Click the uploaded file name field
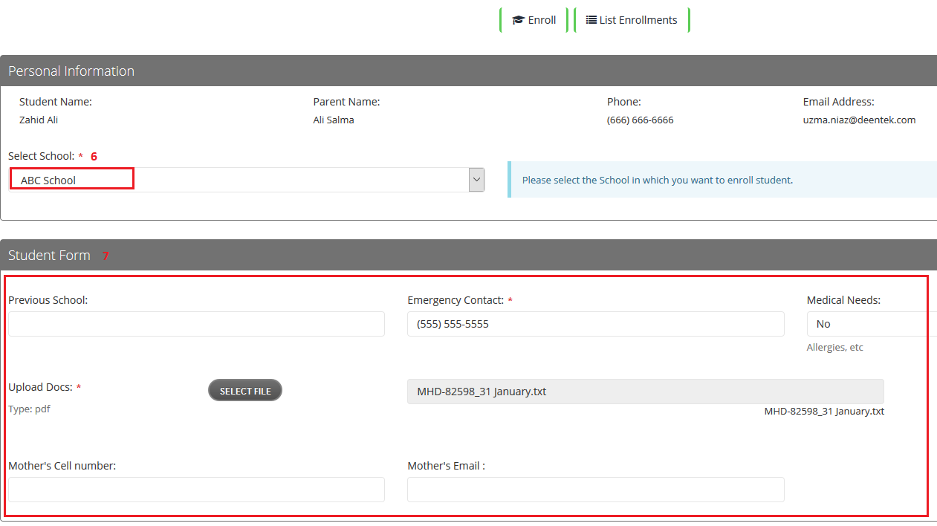The image size is (937, 526). click(646, 392)
